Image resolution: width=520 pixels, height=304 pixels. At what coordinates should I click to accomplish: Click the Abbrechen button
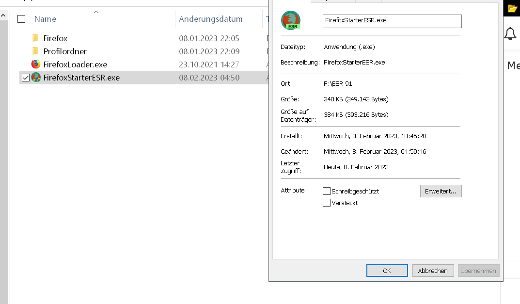point(433,271)
